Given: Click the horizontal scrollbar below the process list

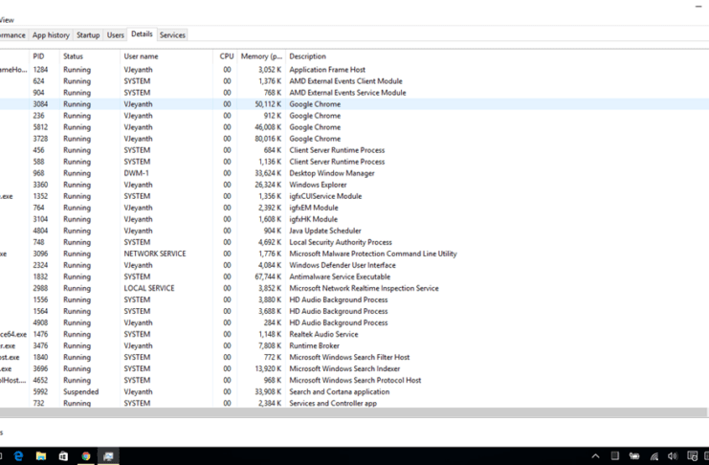Looking at the screenshot, I should click(353, 412).
